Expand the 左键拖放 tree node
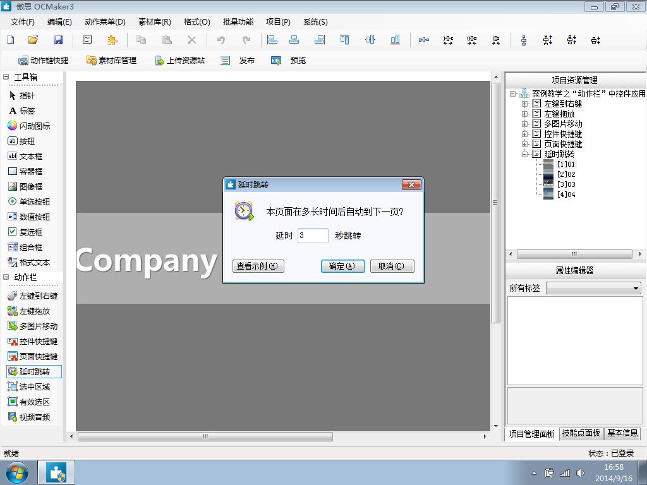The width and height of the screenshot is (647, 485). pyautogui.click(x=524, y=114)
